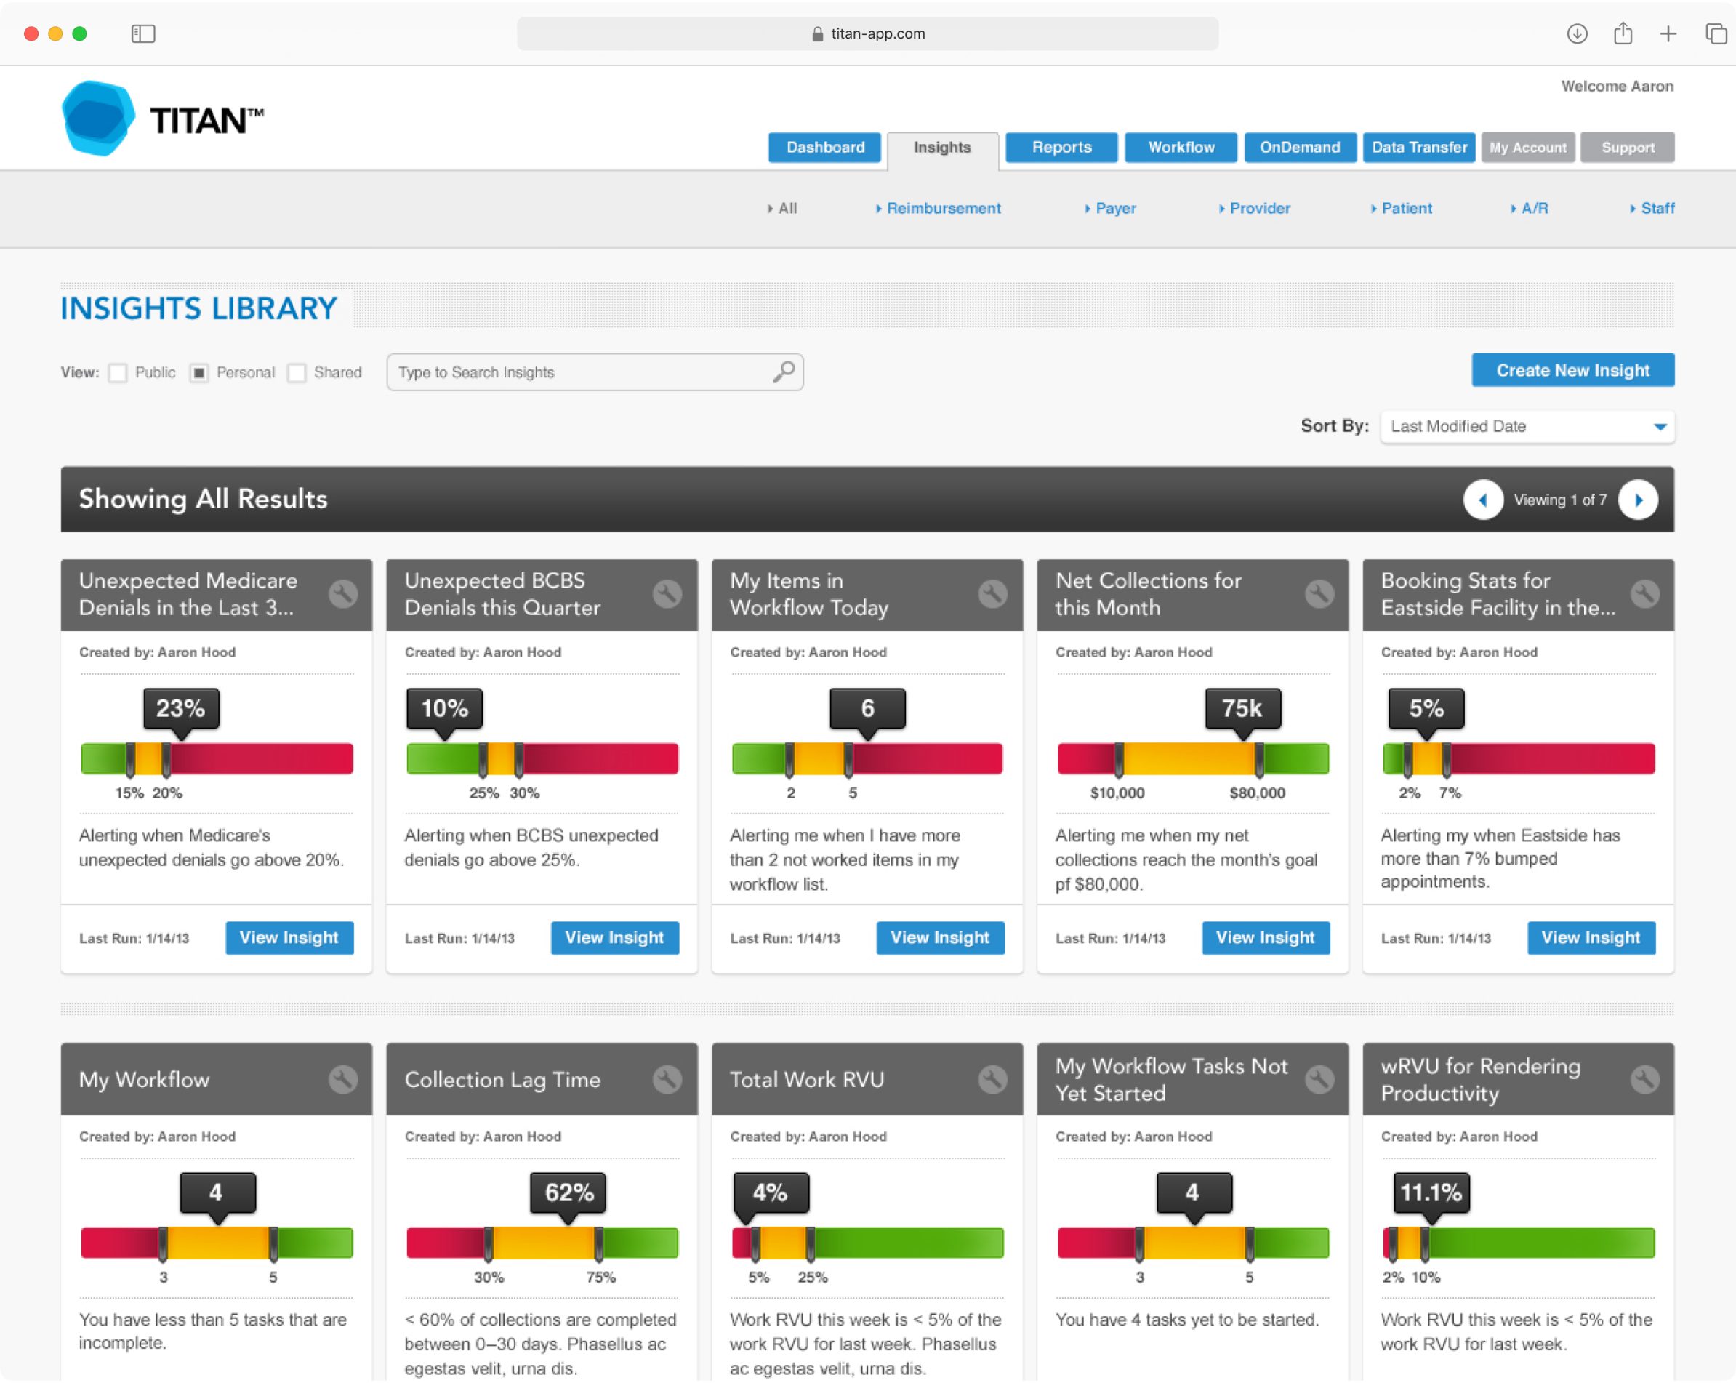The image size is (1736, 1383).
Task: View Insight for Net Collections for this Month
Action: tap(1266, 939)
